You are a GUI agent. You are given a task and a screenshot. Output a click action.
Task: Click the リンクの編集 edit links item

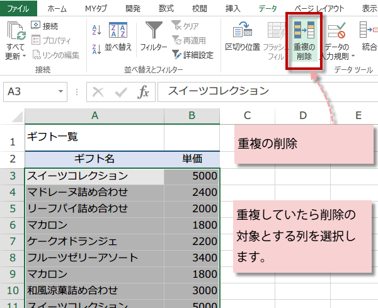[55, 55]
